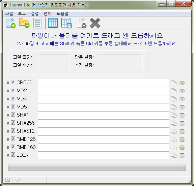Open the 도움말 menu
This screenshot has height=186, width=194.
(x=62, y=13)
